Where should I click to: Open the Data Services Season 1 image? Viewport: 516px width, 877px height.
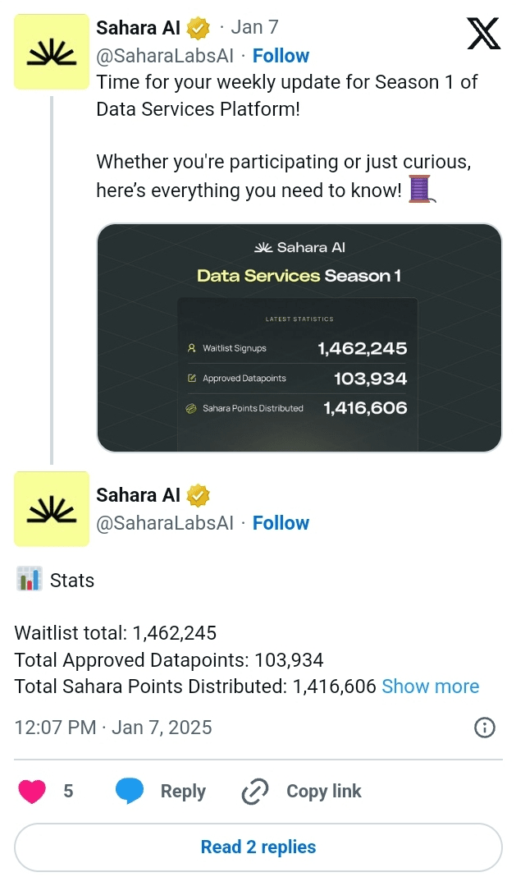[299, 337]
